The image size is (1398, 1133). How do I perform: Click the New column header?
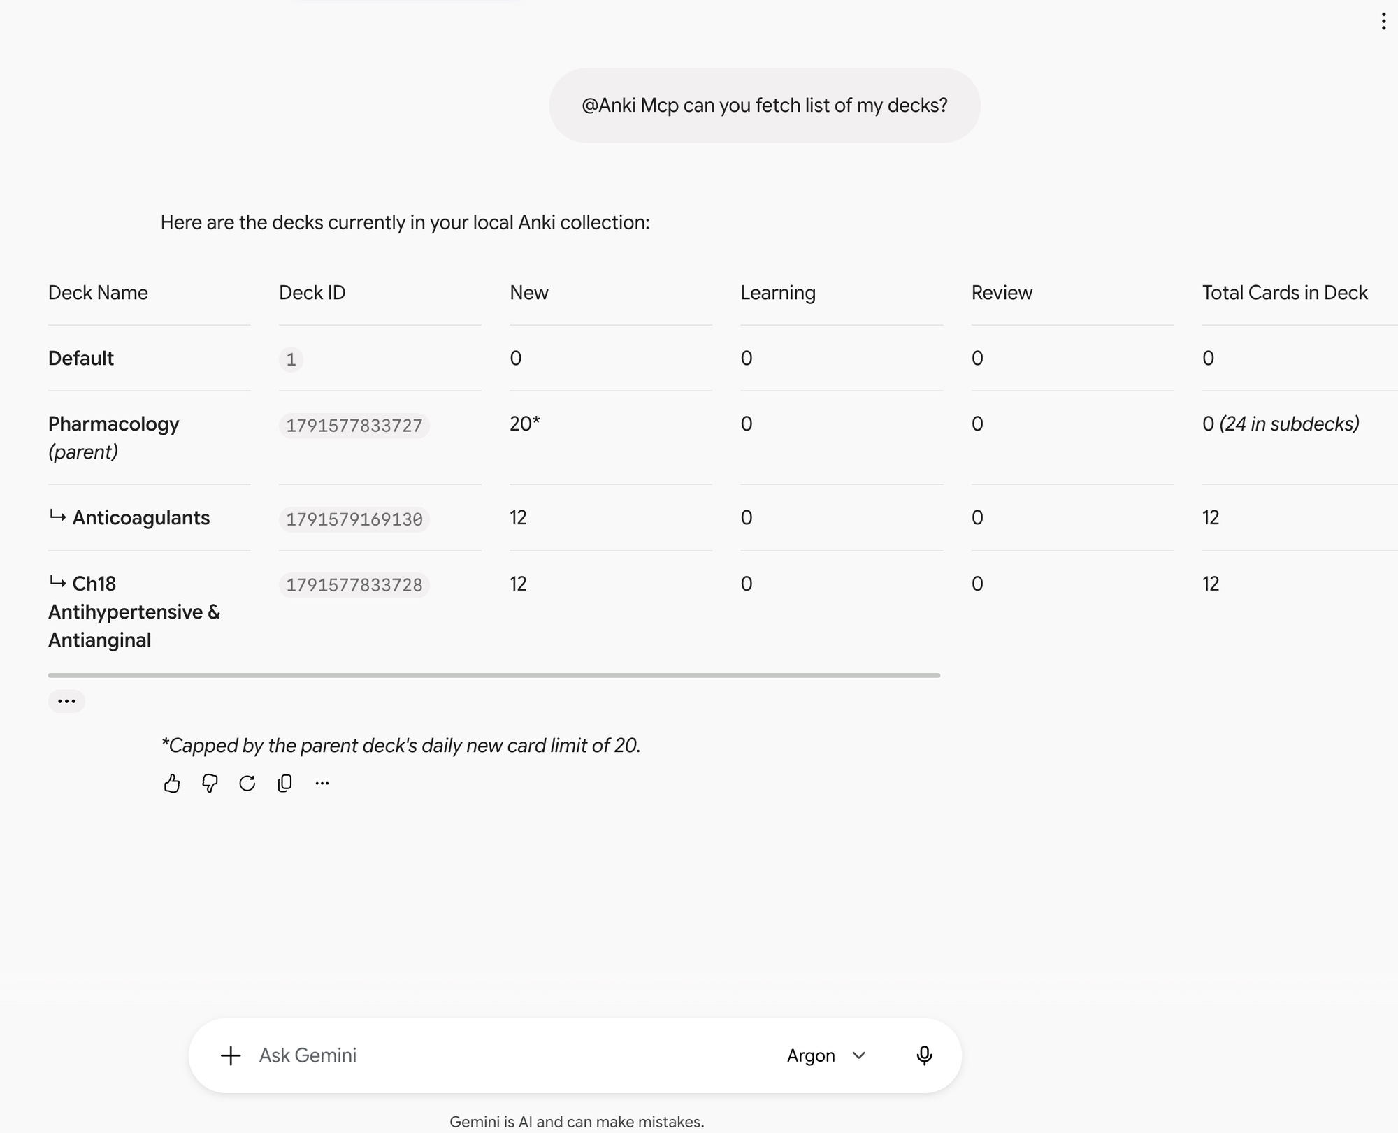click(529, 293)
